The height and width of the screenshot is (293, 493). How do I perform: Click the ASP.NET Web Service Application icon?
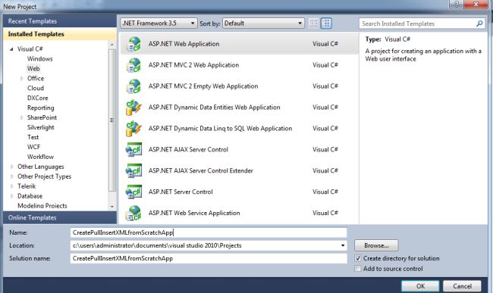click(x=133, y=213)
